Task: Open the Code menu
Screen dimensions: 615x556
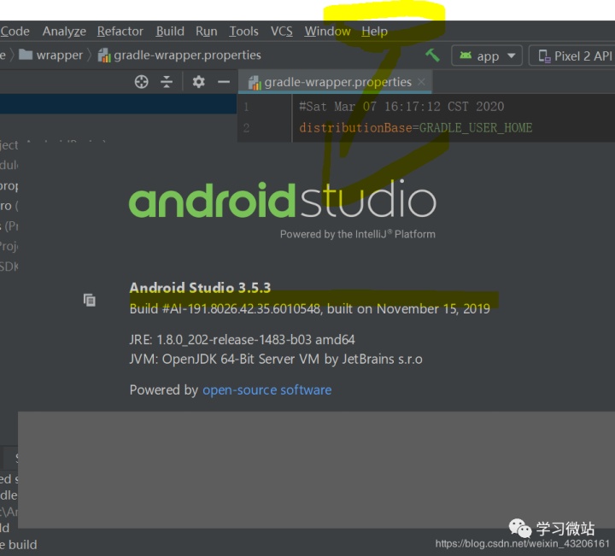Action: point(15,32)
